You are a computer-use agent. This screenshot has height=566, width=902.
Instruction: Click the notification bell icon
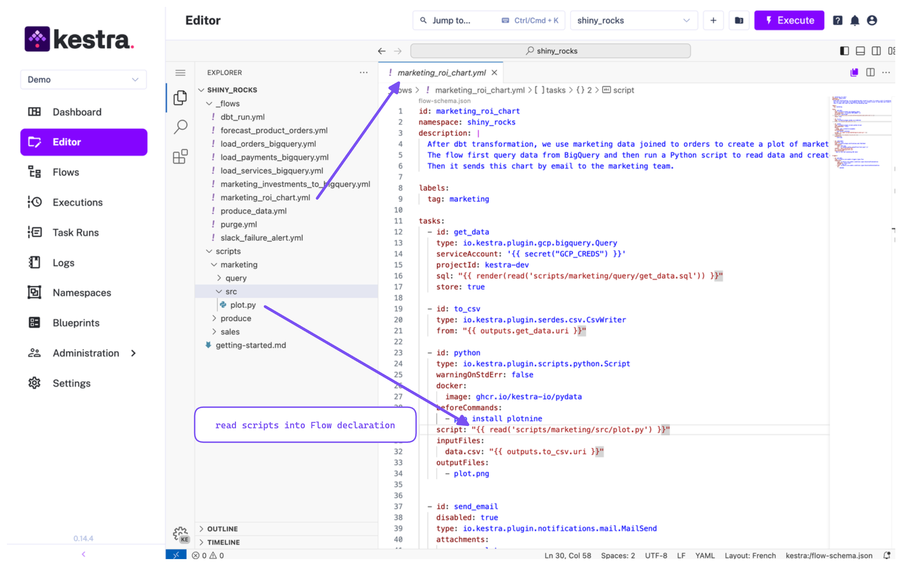(854, 20)
